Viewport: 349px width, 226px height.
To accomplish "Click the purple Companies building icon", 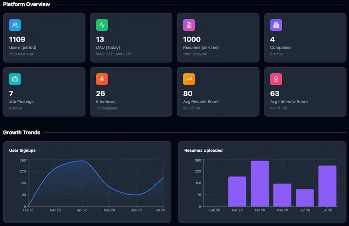I will coord(276,25).
